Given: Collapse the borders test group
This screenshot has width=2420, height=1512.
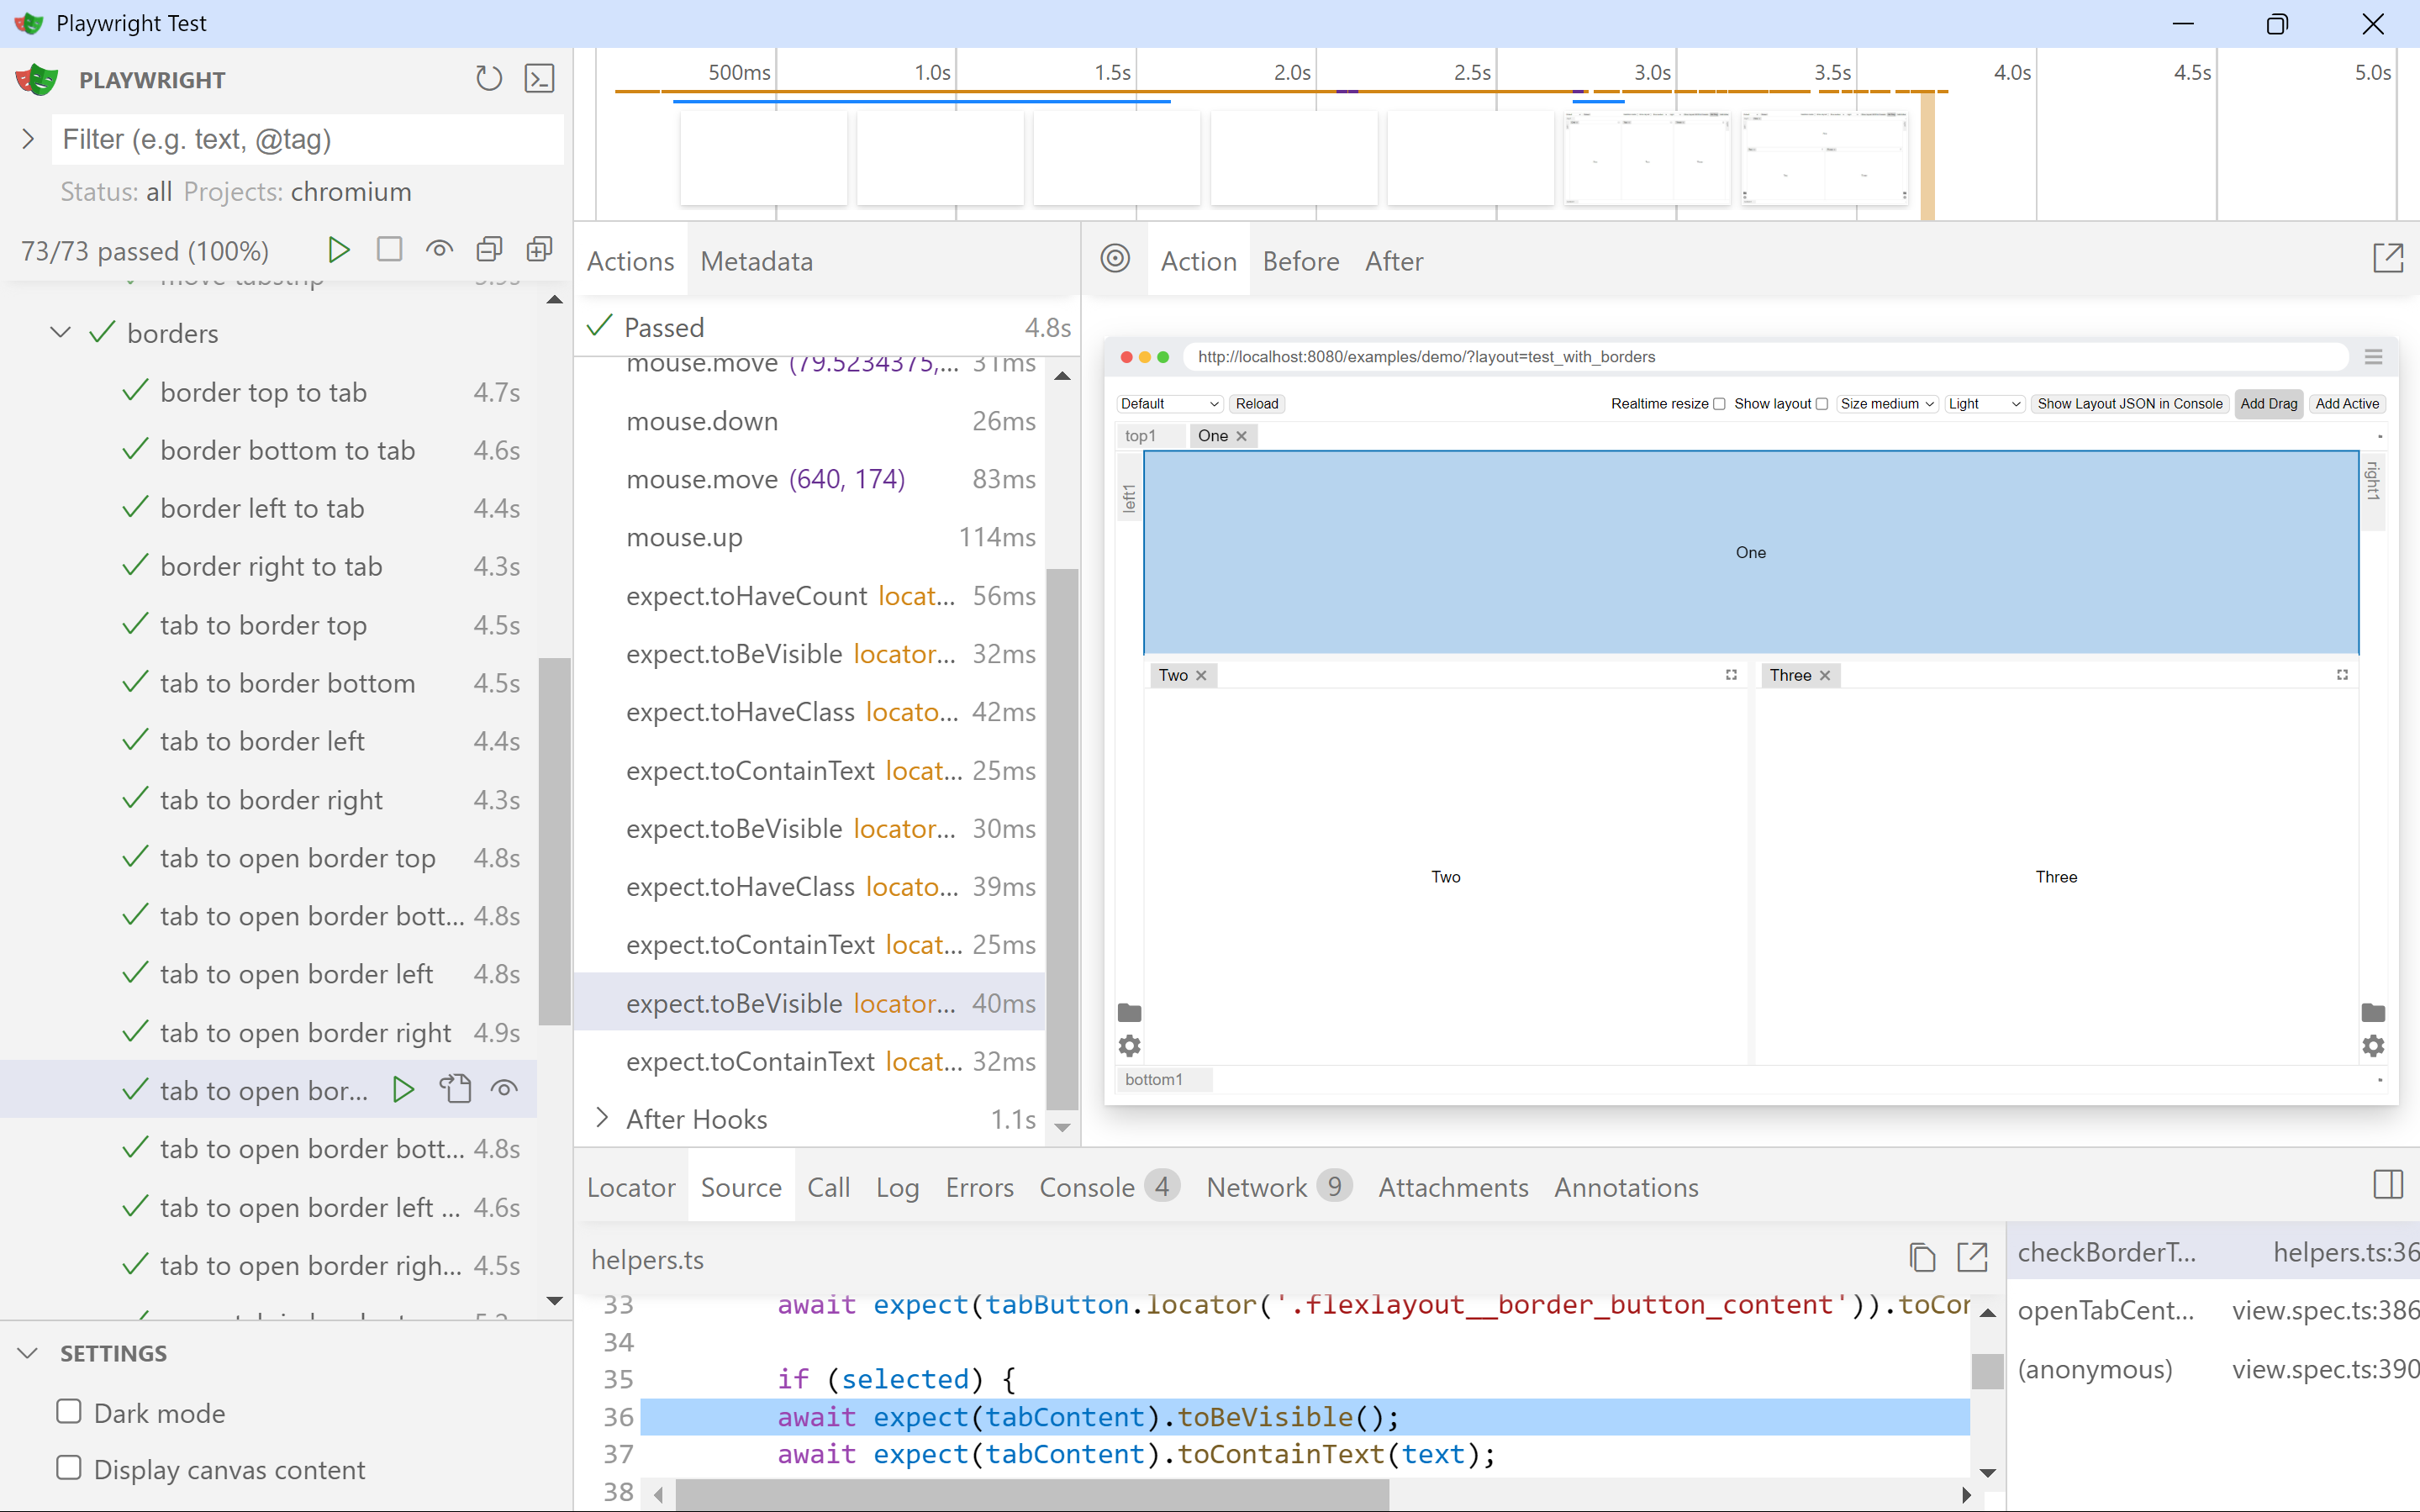Looking at the screenshot, I should [61, 332].
